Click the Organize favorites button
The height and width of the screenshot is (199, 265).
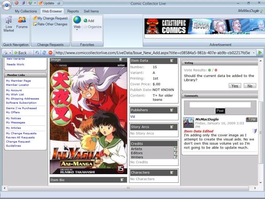click(x=92, y=27)
